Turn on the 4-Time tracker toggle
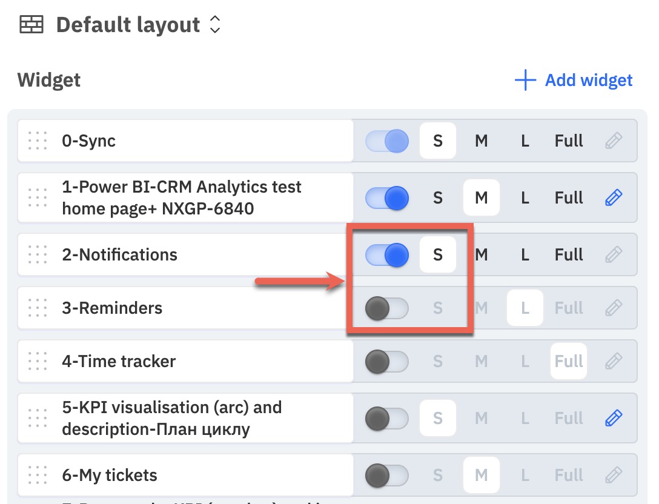The image size is (659, 504). (386, 362)
